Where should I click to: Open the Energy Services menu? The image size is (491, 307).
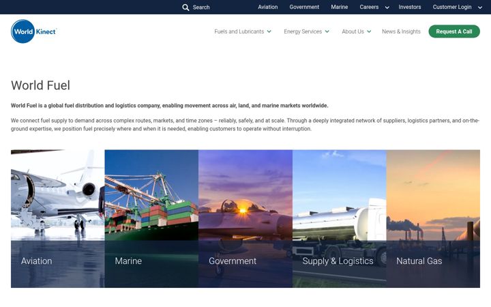(x=303, y=31)
